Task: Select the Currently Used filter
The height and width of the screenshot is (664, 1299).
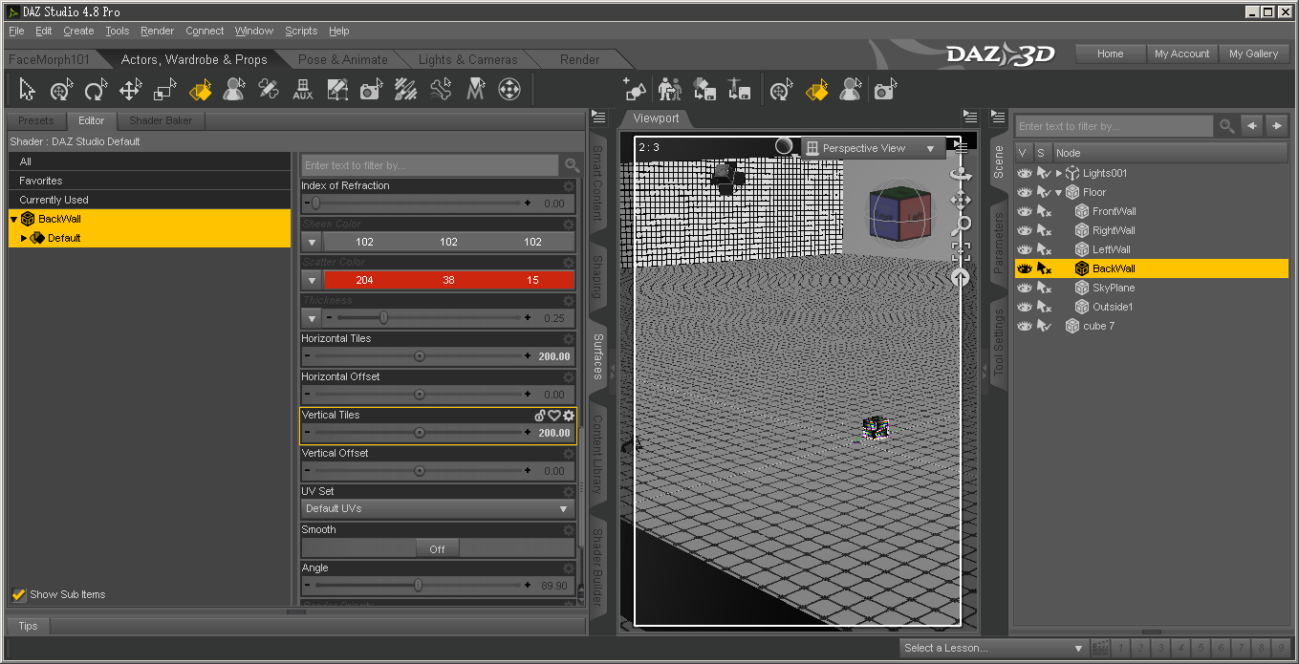Action: 149,200
